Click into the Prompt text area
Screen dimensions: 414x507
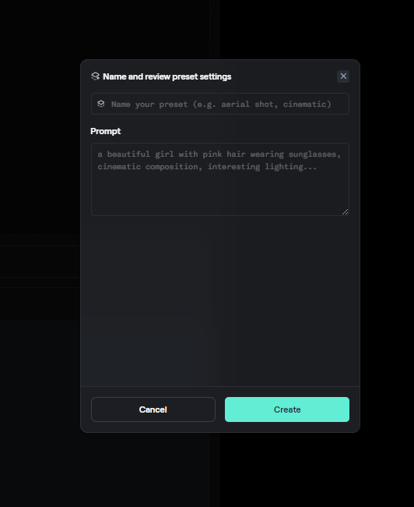pyautogui.click(x=220, y=179)
